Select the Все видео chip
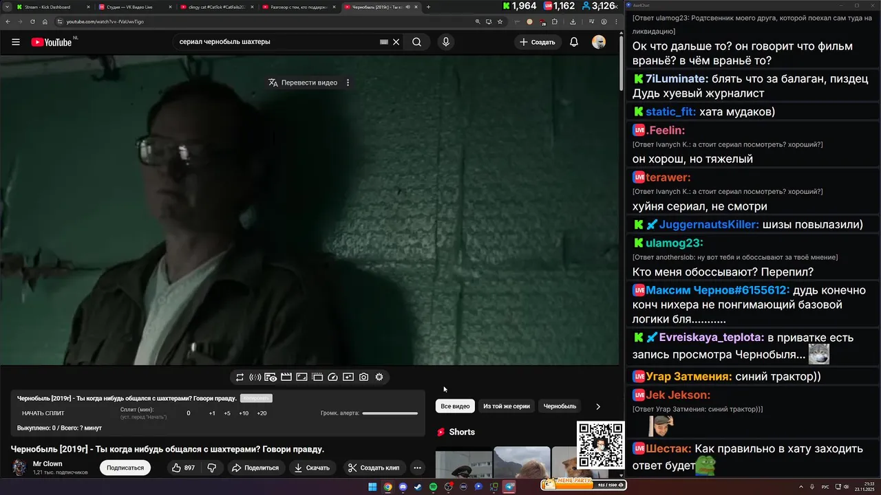 click(455, 406)
